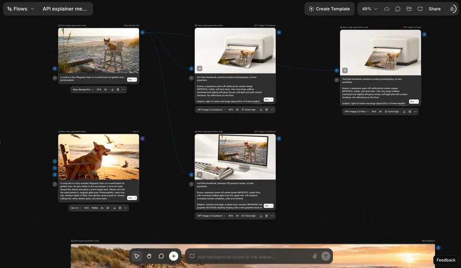Open Veo 3.1 model dropdown
The width and height of the screenshot is (461, 268).
(76, 208)
